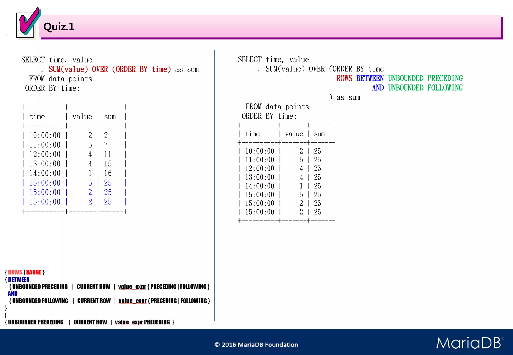Viewport: 513px width, 355px height.
Task: Click red RANGE in syntax reference
Action: tap(34, 272)
